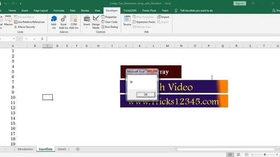The height and width of the screenshot is (157, 280).
Task: Select column J header
Action: tap(126, 46)
